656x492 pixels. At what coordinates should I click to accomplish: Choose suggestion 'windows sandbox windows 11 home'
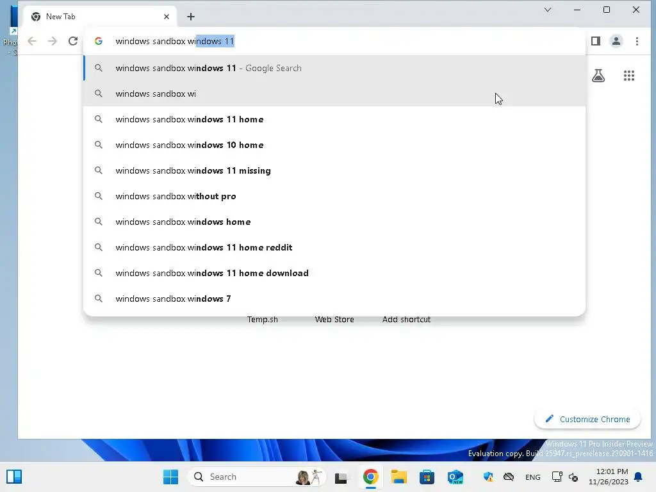tap(334, 119)
